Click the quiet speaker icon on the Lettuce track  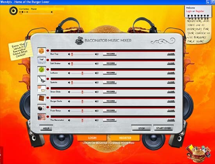[x=69, y=73]
